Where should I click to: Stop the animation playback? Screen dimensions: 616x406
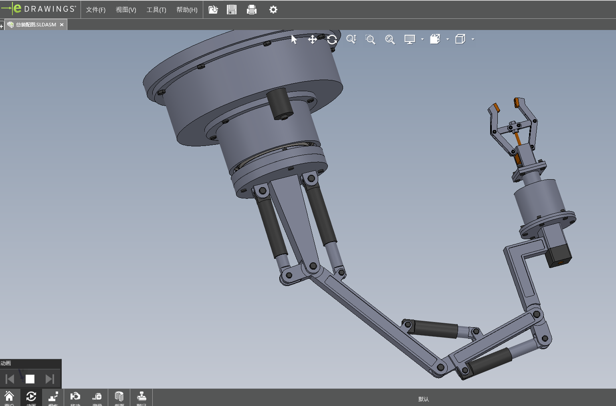click(x=30, y=379)
